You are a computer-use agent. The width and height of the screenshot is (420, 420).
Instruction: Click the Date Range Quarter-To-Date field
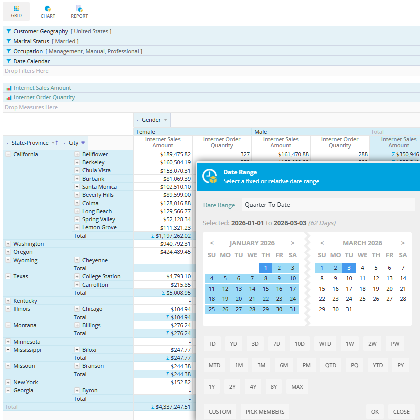328,205
